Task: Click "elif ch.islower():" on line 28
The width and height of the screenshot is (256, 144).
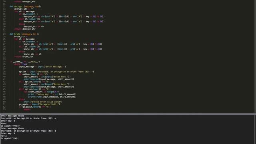Action: click(30, 46)
